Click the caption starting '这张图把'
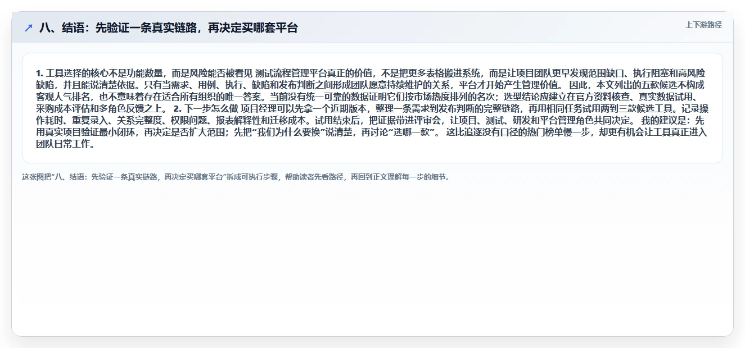The image size is (745, 348). pyautogui.click(x=236, y=177)
